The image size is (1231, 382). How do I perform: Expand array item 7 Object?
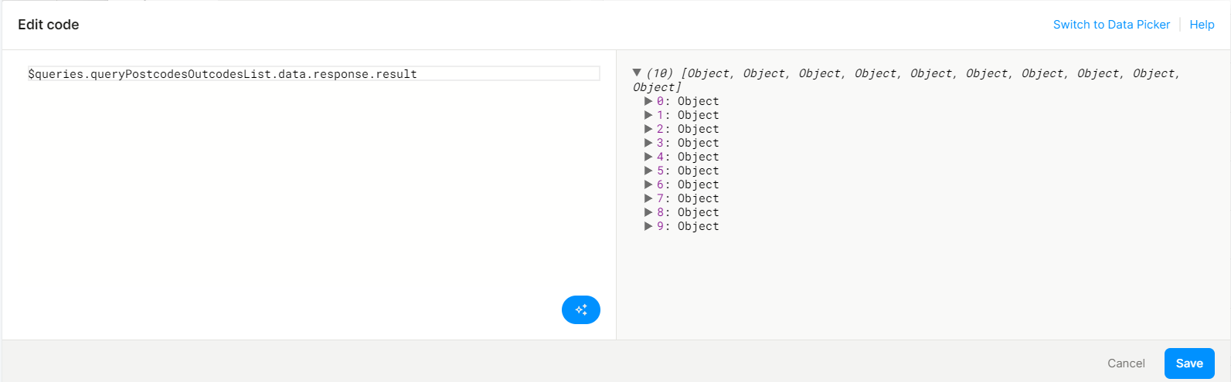point(648,198)
